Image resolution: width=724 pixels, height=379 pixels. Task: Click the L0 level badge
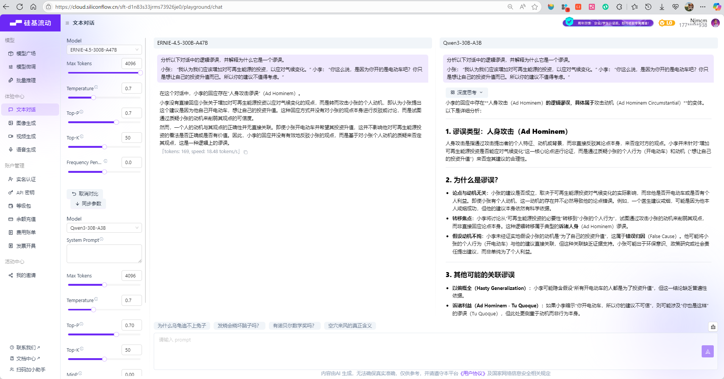tap(667, 23)
